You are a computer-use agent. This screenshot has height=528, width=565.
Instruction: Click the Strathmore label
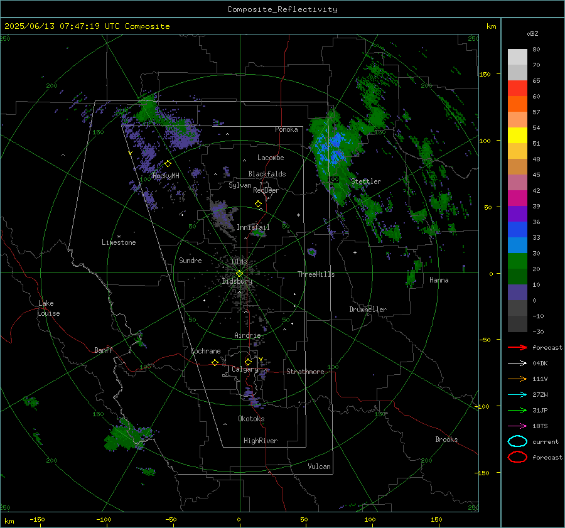[305, 372]
